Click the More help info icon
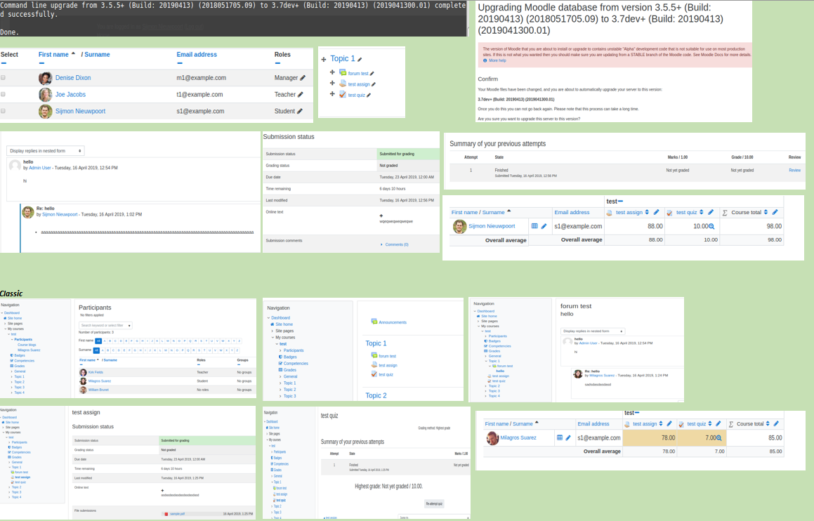This screenshot has width=814, height=521. click(485, 60)
